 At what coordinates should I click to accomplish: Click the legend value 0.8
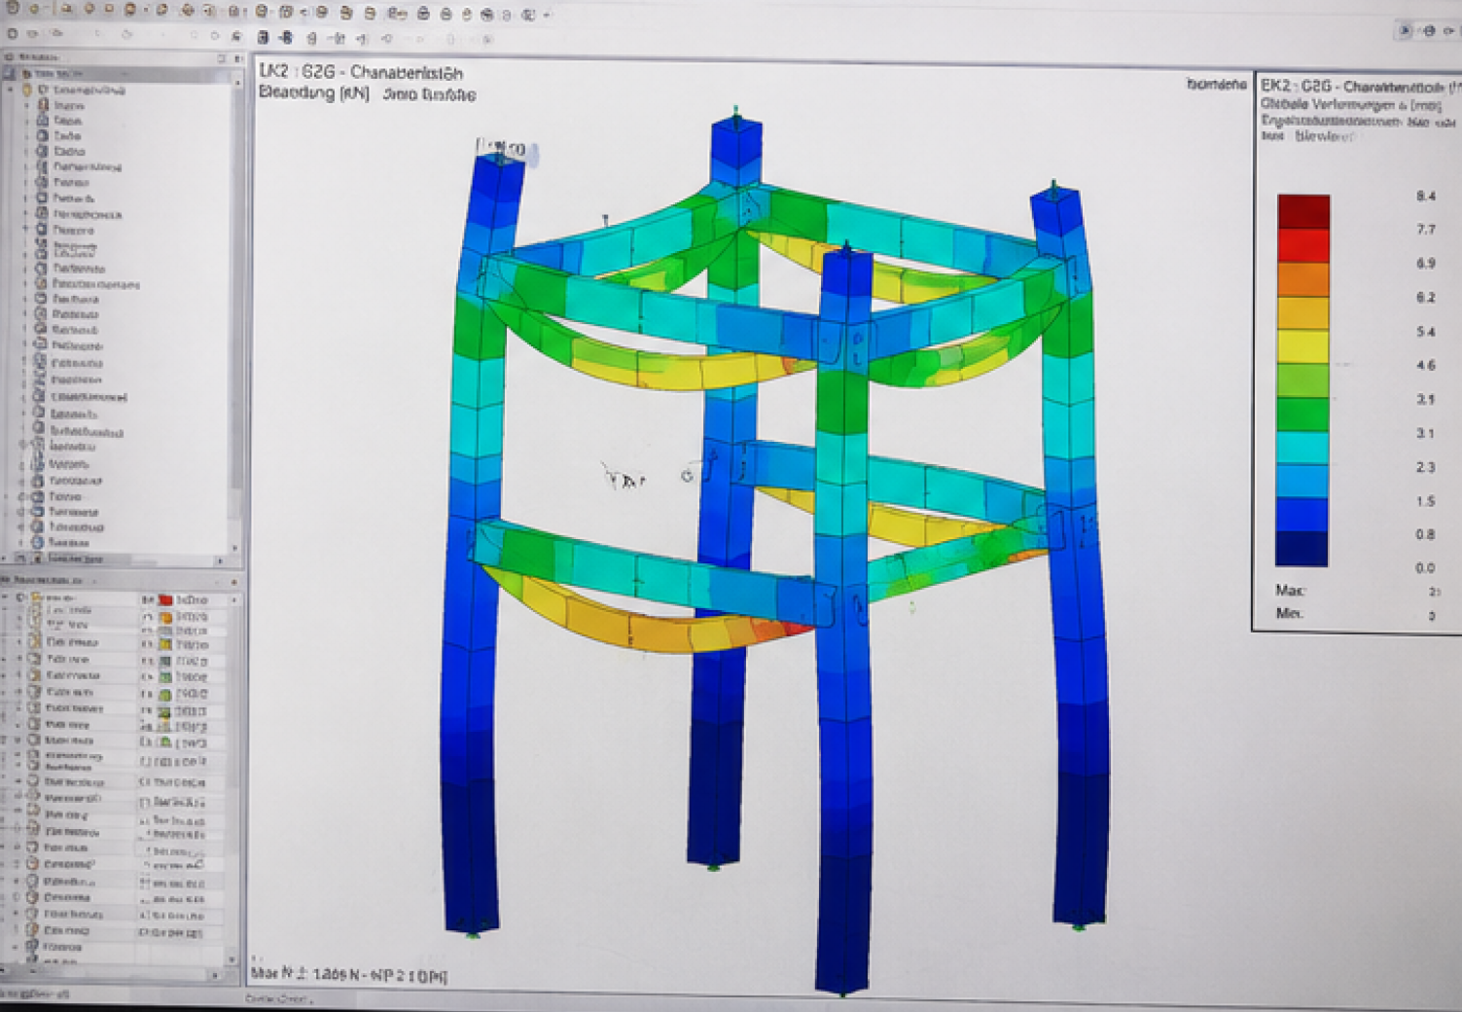click(1426, 534)
